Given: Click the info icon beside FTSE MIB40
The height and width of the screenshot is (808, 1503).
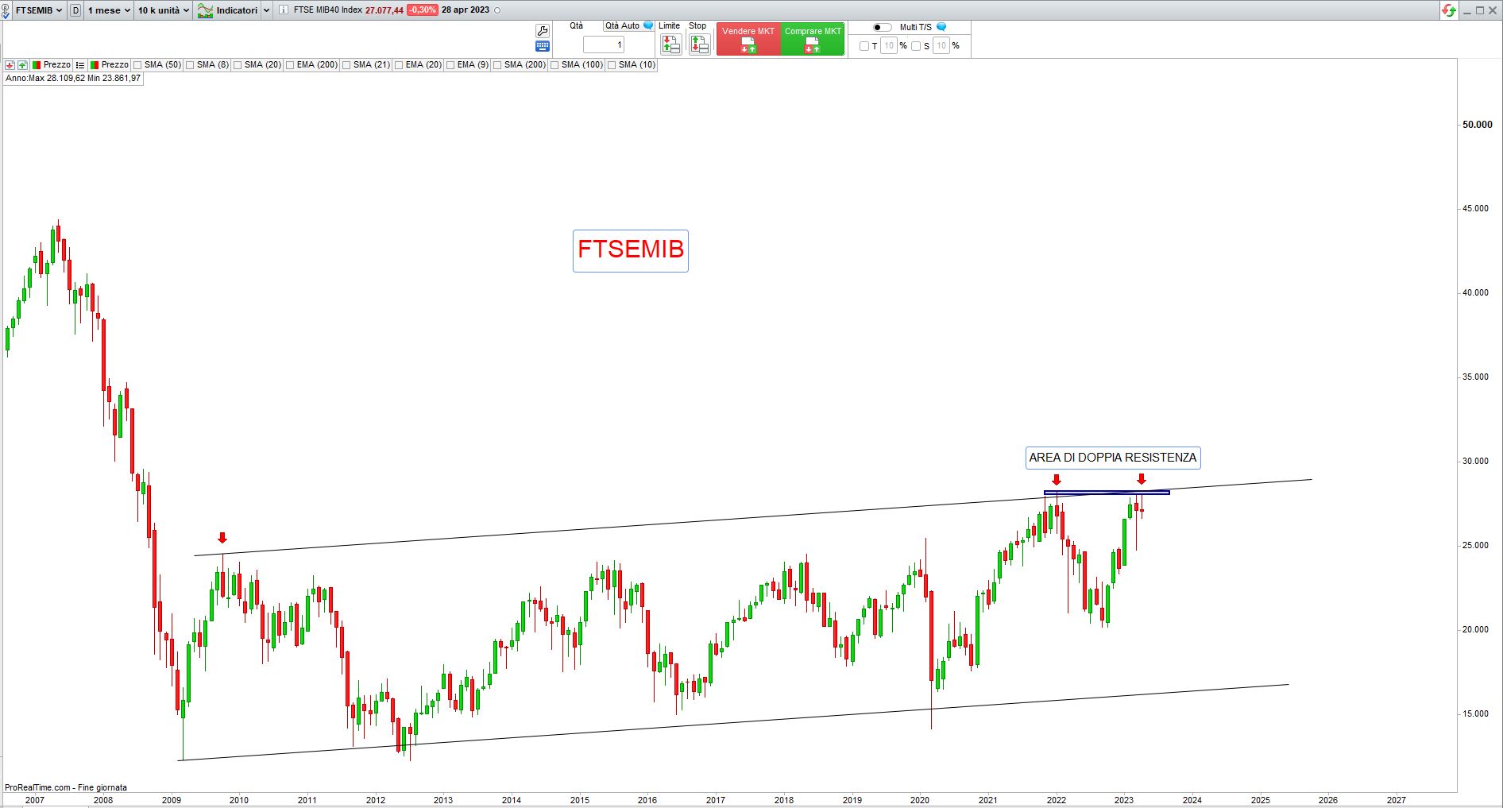Looking at the screenshot, I should coord(284,10).
